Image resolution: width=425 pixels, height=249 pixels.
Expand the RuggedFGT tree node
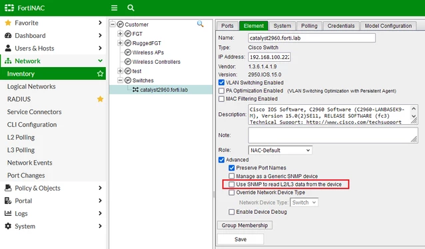(121, 43)
